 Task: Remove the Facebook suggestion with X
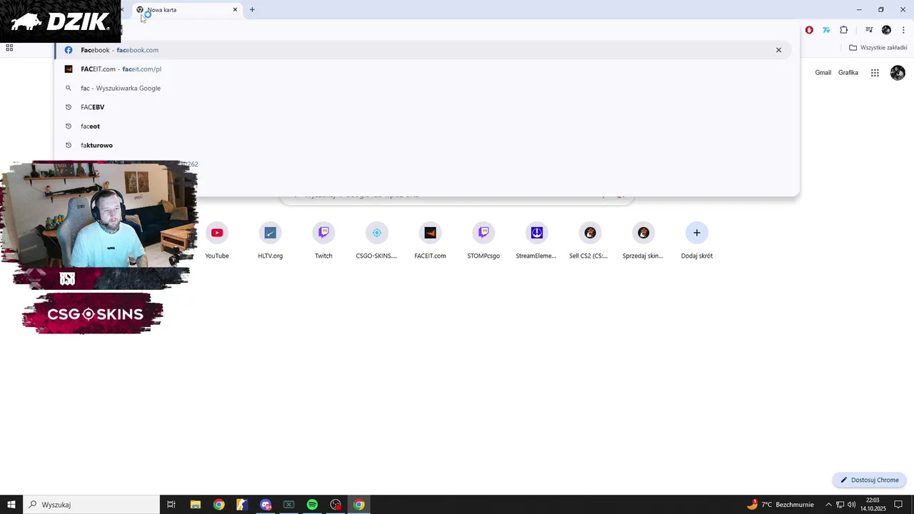[778, 50]
